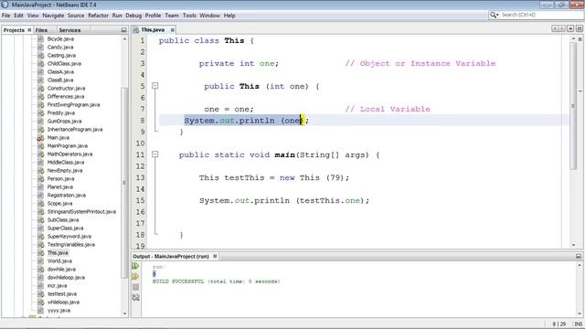Select the Projects tab
The height and width of the screenshot is (329, 585).
tap(14, 30)
